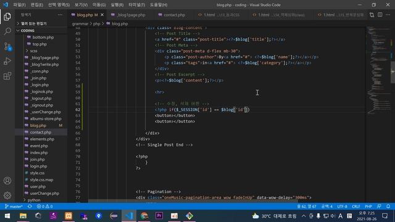The height and width of the screenshot is (222, 395).
Task: Open the Edit (편집) menu
Action: pos(37,5)
